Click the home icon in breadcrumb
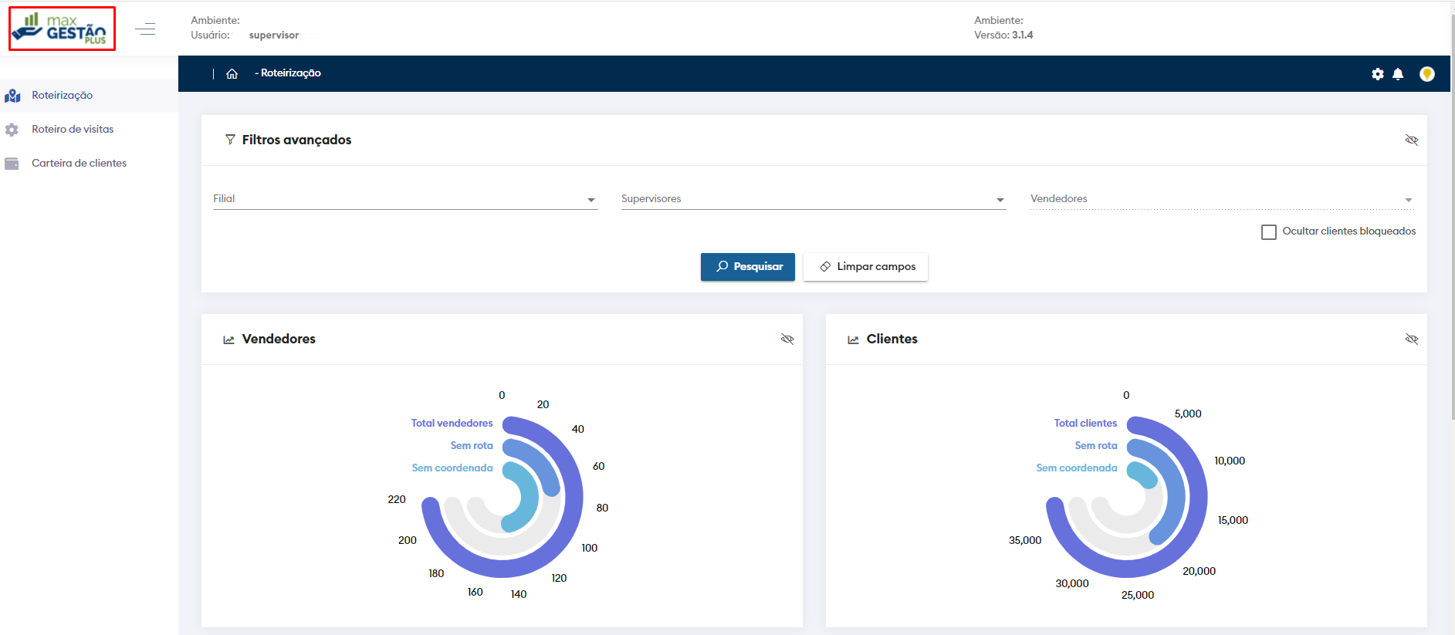This screenshot has height=635, width=1455. pyautogui.click(x=232, y=73)
